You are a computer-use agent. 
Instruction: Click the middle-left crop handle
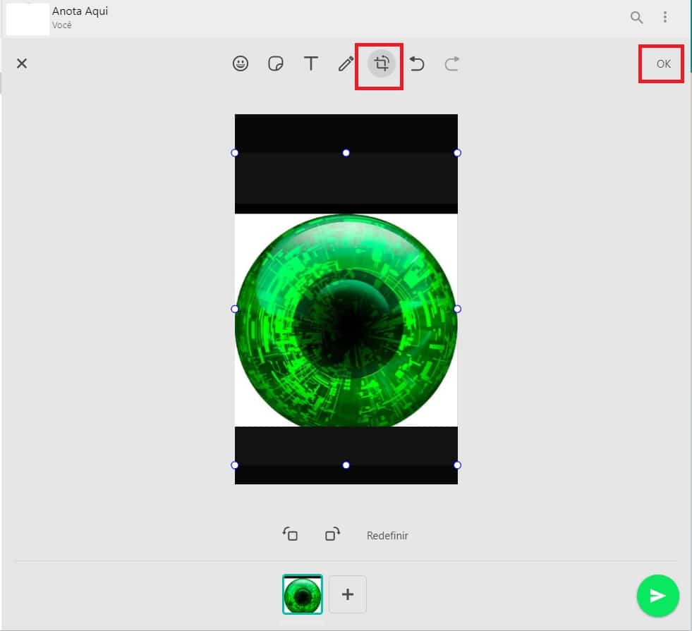tap(235, 309)
